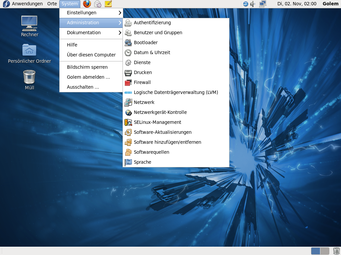Expand the Einstellungen submenu
The width and height of the screenshot is (341, 255).
(82, 13)
